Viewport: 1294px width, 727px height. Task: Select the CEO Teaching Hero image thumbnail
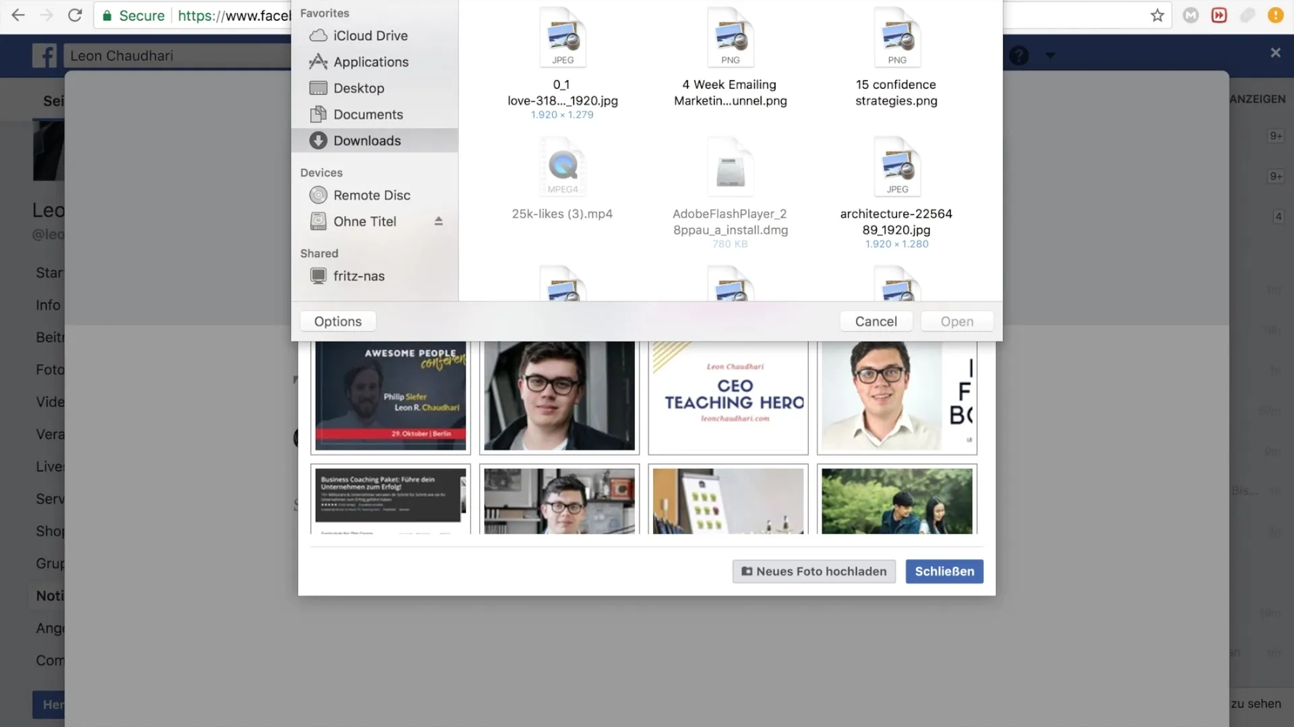[729, 396]
